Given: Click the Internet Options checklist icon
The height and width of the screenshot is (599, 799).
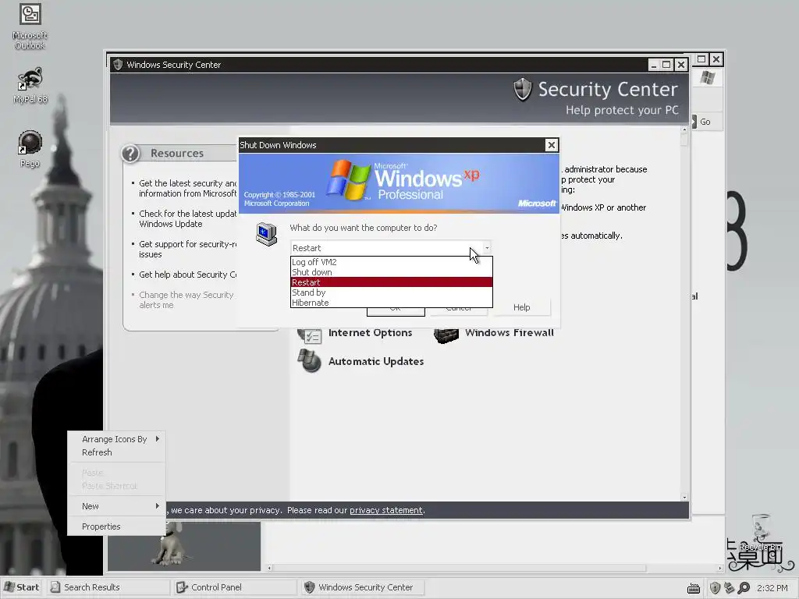Looking at the screenshot, I should click(x=309, y=335).
